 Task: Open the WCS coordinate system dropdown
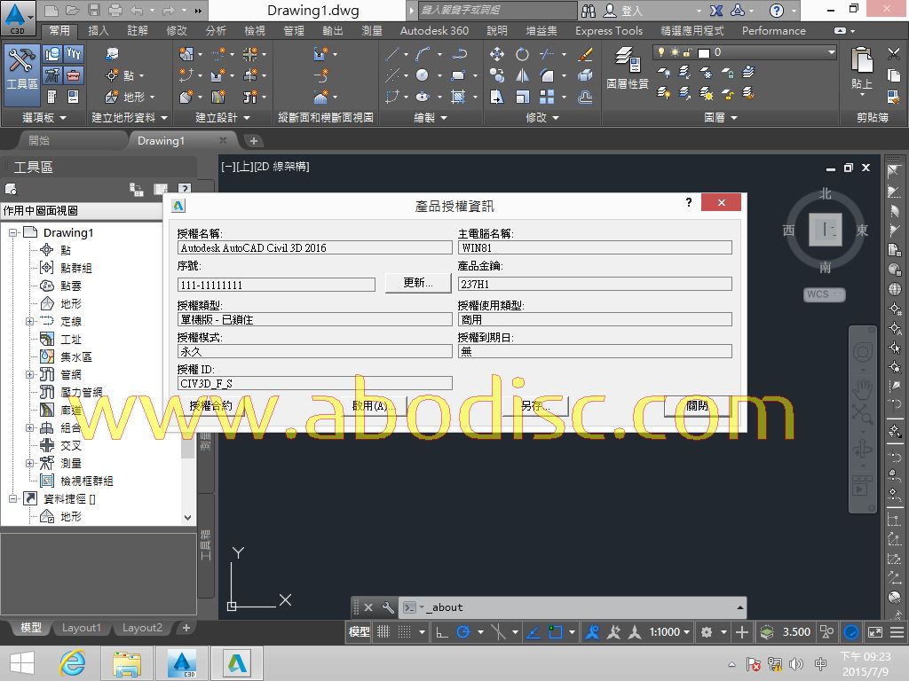[825, 294]
